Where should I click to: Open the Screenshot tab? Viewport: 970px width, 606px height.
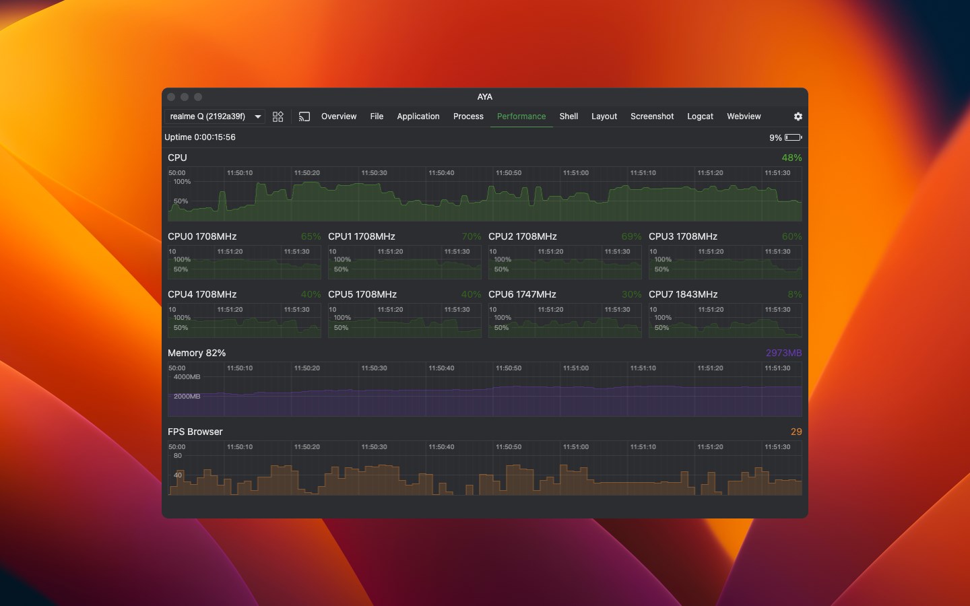point(652,116)
